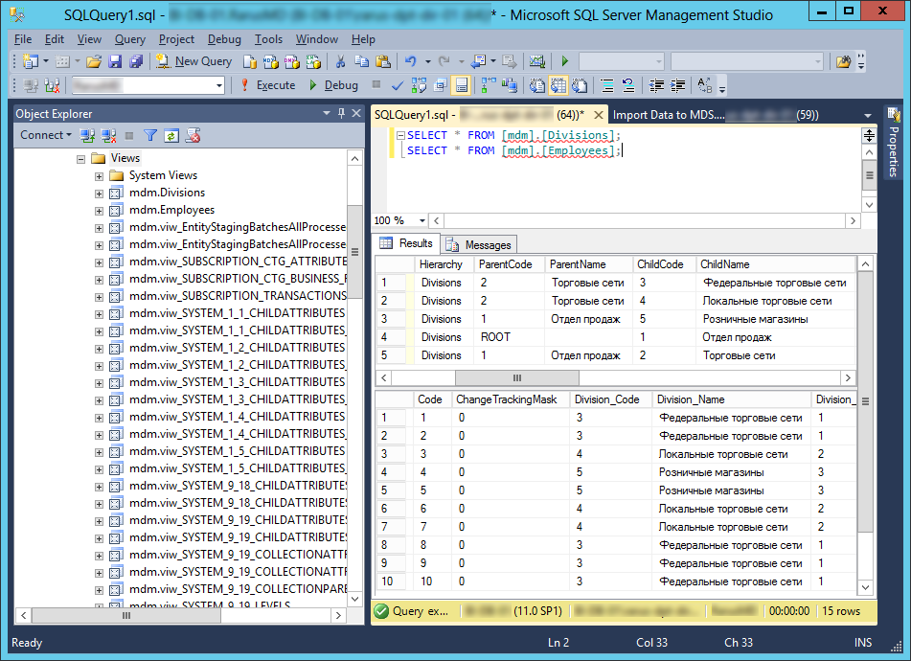Image resolution: width=911 pixels, height=661 pixels.
Task: Save the query with the floppy disk icon
Action: tap(115, 61)
